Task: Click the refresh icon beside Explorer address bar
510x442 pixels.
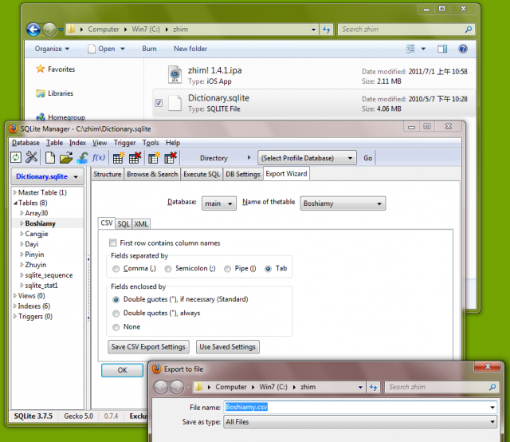Action: pos(327,30)
